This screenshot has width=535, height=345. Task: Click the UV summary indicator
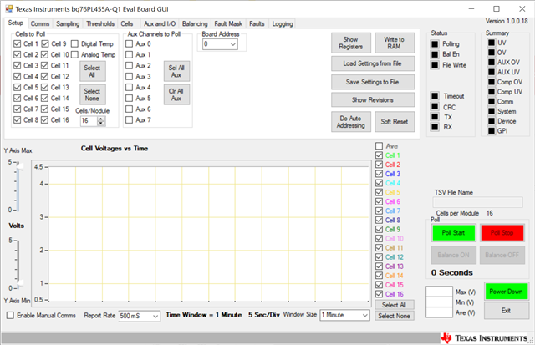coord(492,43)
